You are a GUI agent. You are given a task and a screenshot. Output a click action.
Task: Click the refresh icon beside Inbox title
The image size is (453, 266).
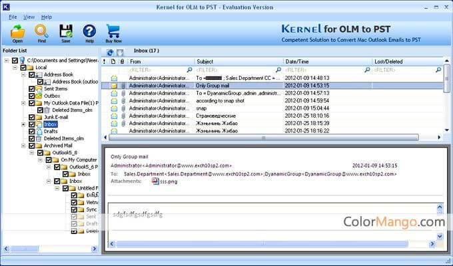111,51
